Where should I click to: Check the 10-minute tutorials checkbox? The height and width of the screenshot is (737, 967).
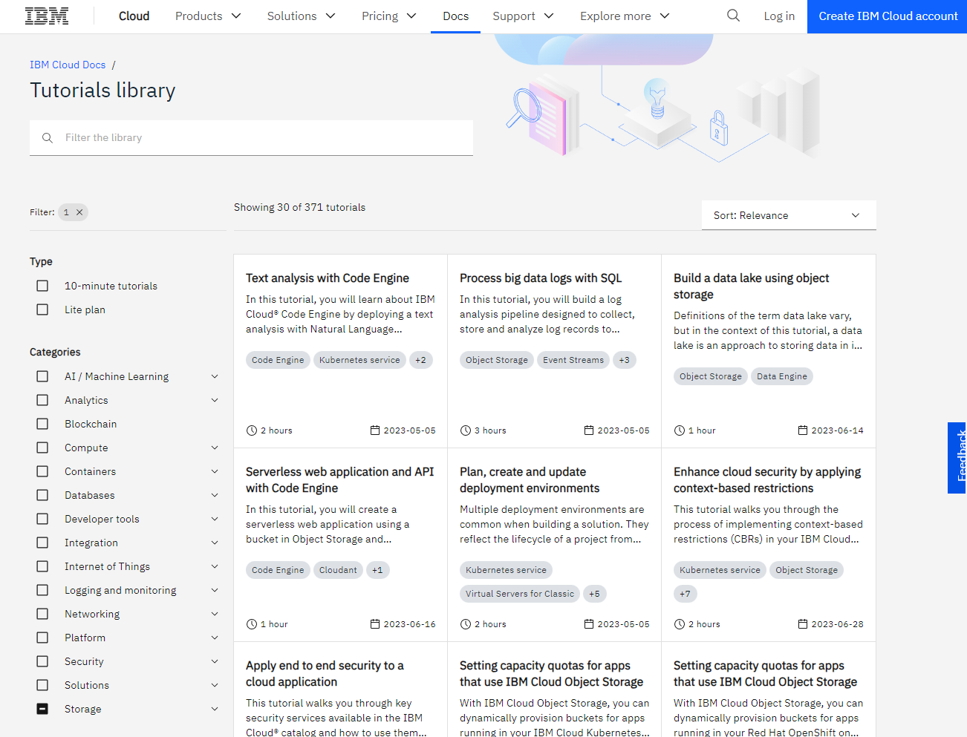(42, 286)
